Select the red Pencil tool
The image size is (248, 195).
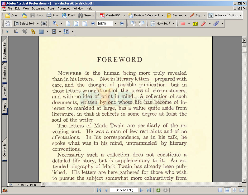pos(204,23)
